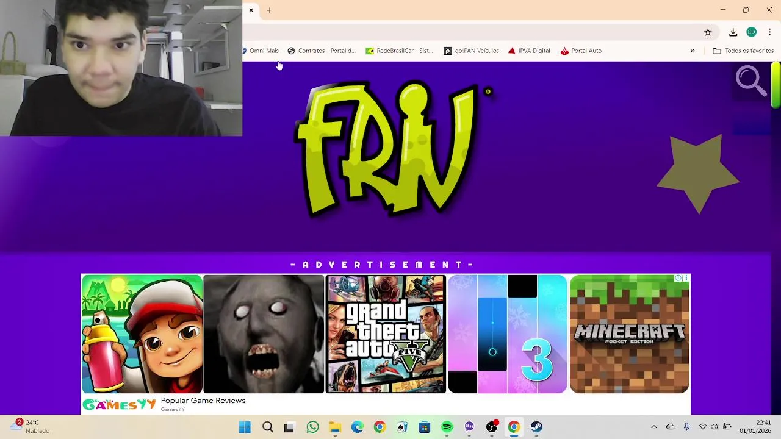781x439 pixels.
Task: Open Chrome's three-dot menu
Action: pos(770,32)
